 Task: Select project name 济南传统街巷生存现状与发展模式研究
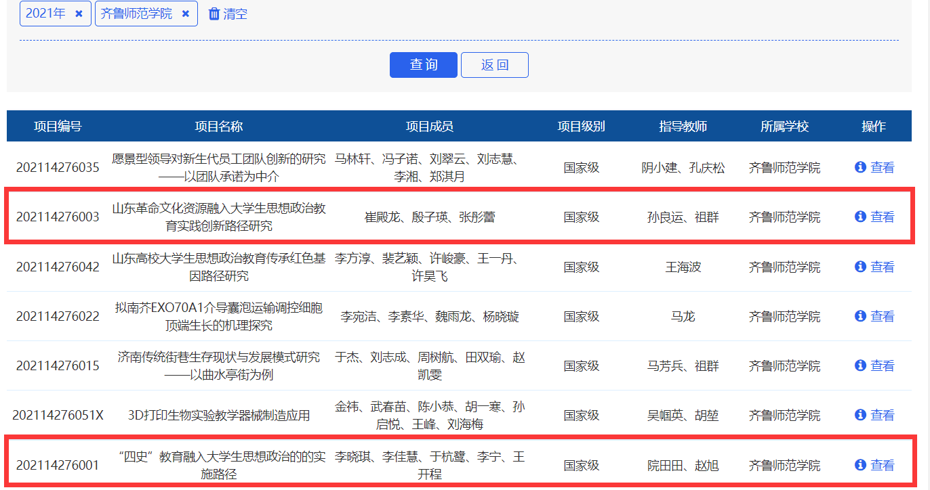tap(218, 365)
